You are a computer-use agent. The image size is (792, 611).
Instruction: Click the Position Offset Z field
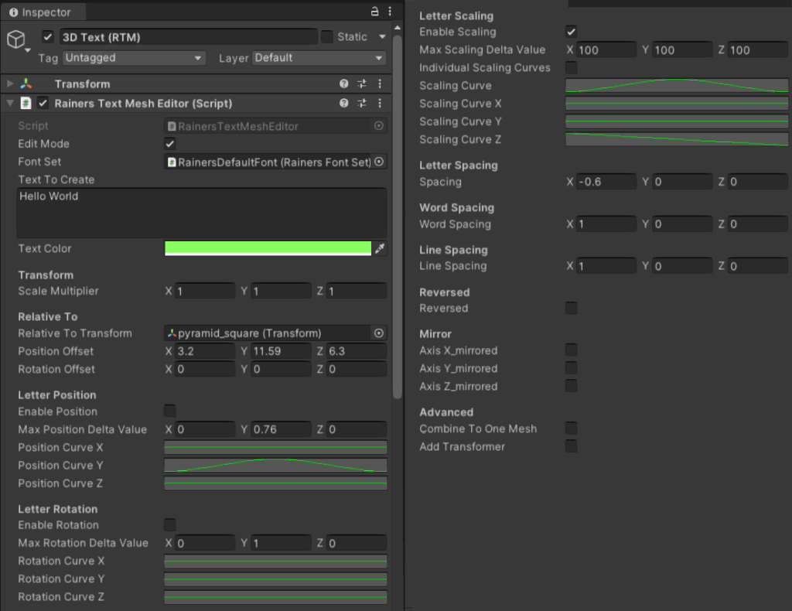pos(356,351)
